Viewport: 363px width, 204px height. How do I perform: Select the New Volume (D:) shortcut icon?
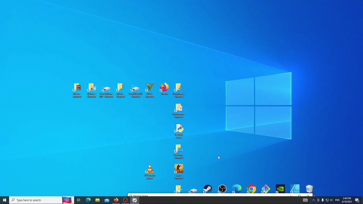[106, 92]
